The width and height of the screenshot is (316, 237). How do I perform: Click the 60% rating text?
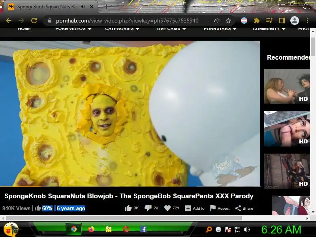point(47,208)
